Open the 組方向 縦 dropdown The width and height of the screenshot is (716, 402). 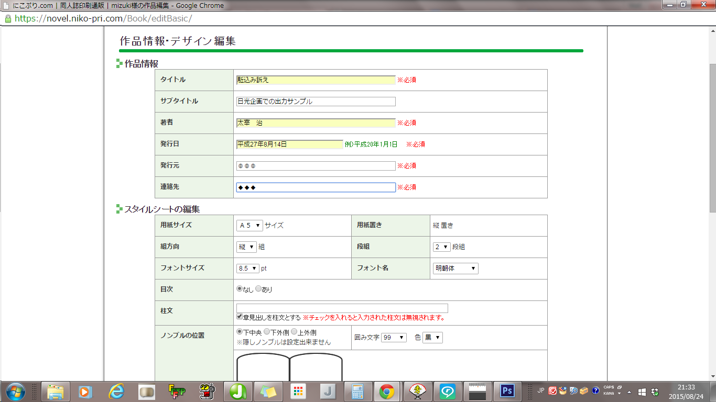coord(246,247)
